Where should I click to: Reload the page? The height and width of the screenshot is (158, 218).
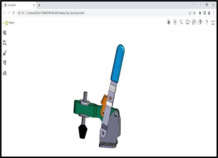tap(13, 13)
